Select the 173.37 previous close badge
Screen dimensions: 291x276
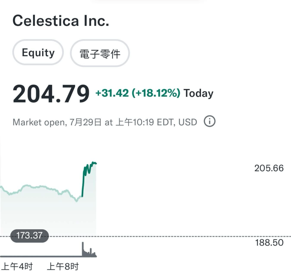(x=30, y=236)
